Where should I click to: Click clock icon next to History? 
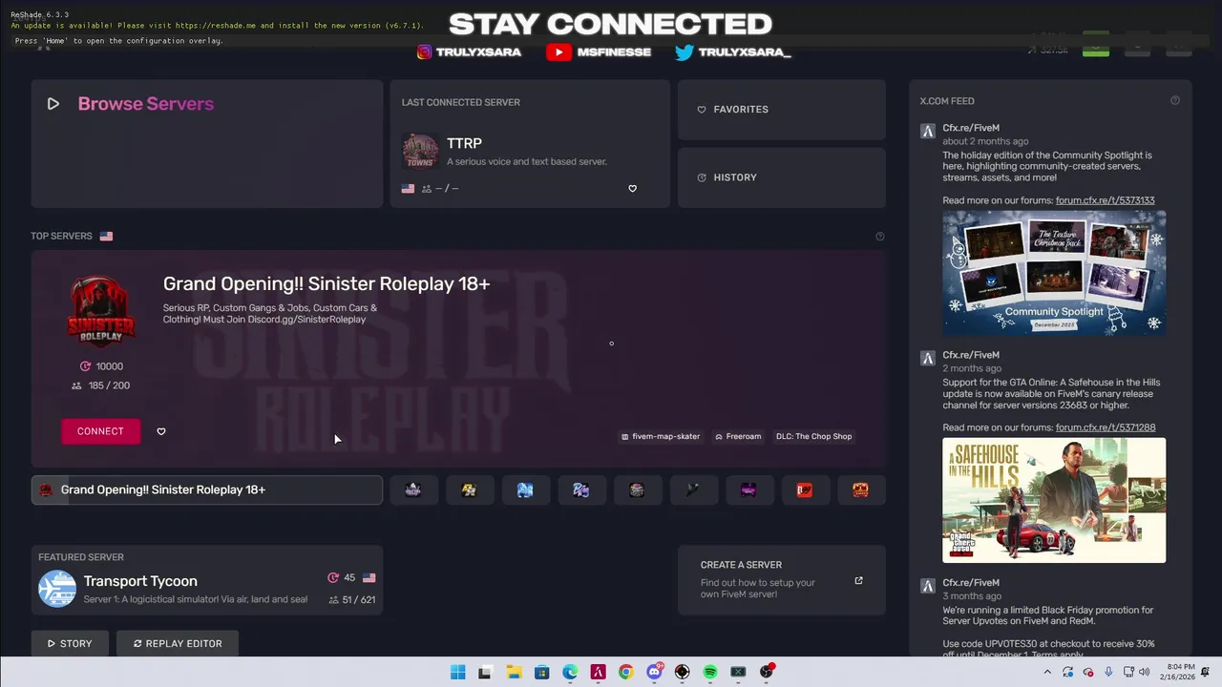click(x=702, y=177)
